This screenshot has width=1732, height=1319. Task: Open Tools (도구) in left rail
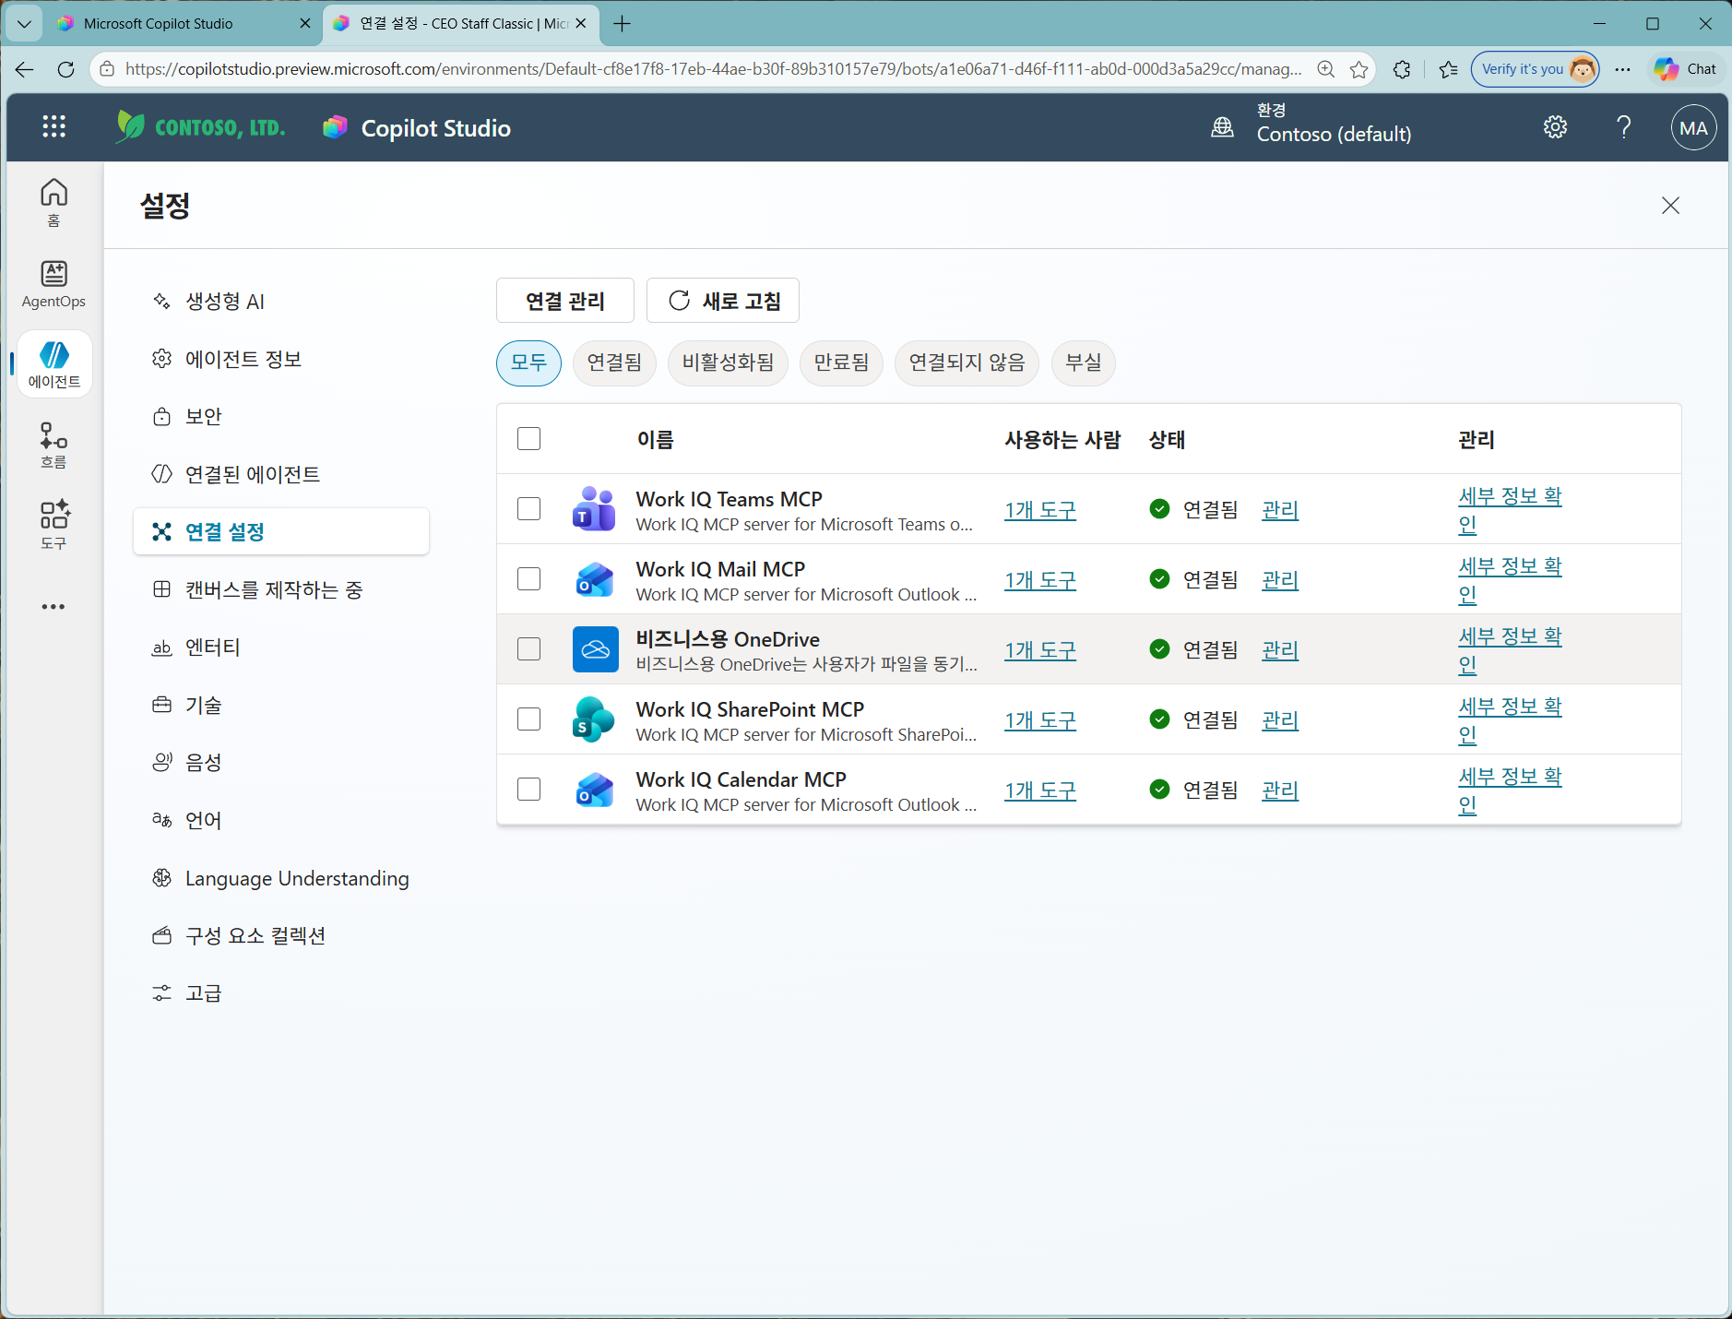coord(53,525)
